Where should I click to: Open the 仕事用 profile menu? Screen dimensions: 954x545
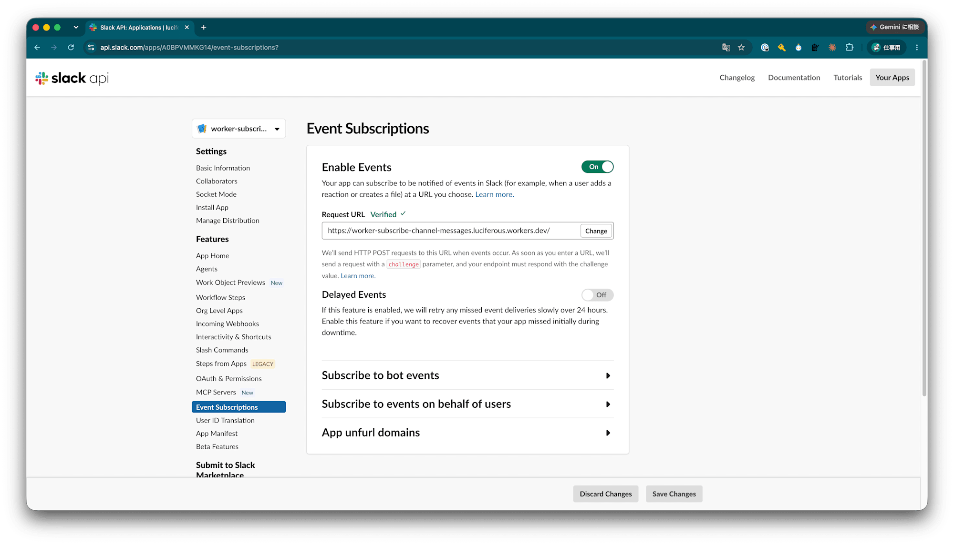pyautogui.click(x=886, y=48)
